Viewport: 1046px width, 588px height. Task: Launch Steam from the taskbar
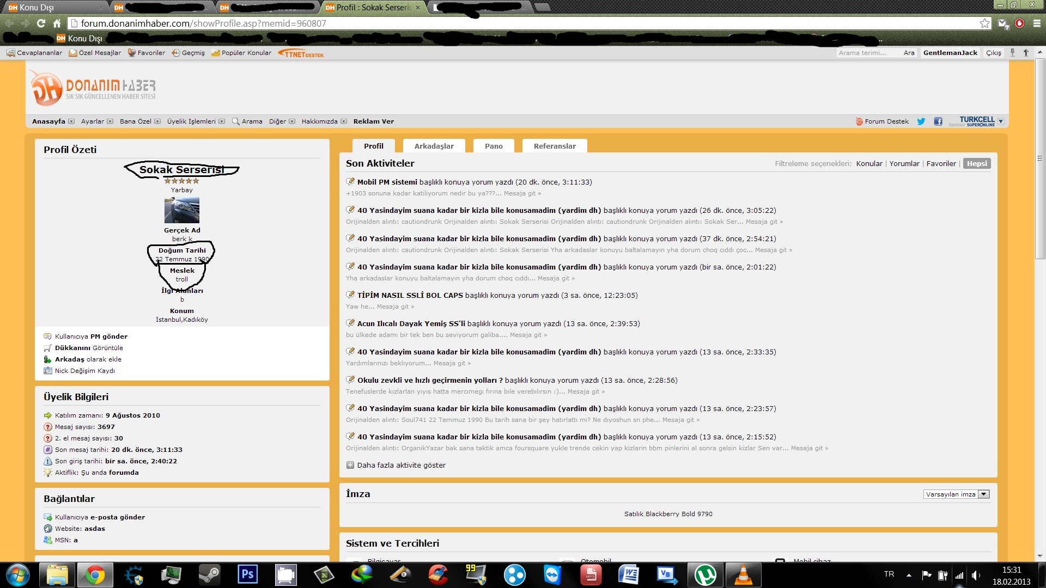209,575
